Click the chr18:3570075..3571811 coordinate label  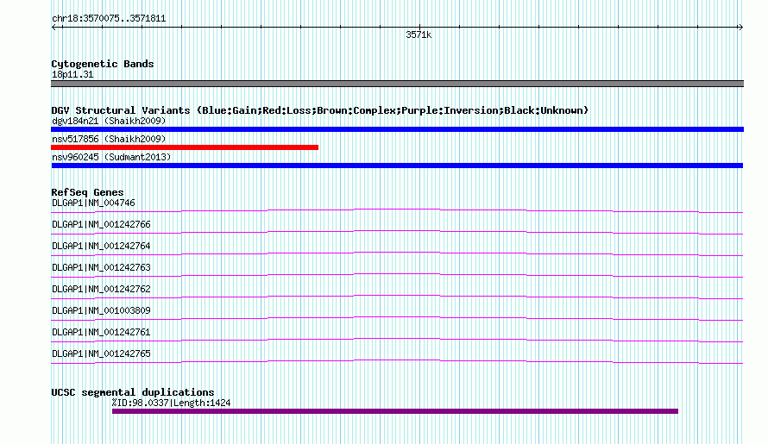click(109, 19)
